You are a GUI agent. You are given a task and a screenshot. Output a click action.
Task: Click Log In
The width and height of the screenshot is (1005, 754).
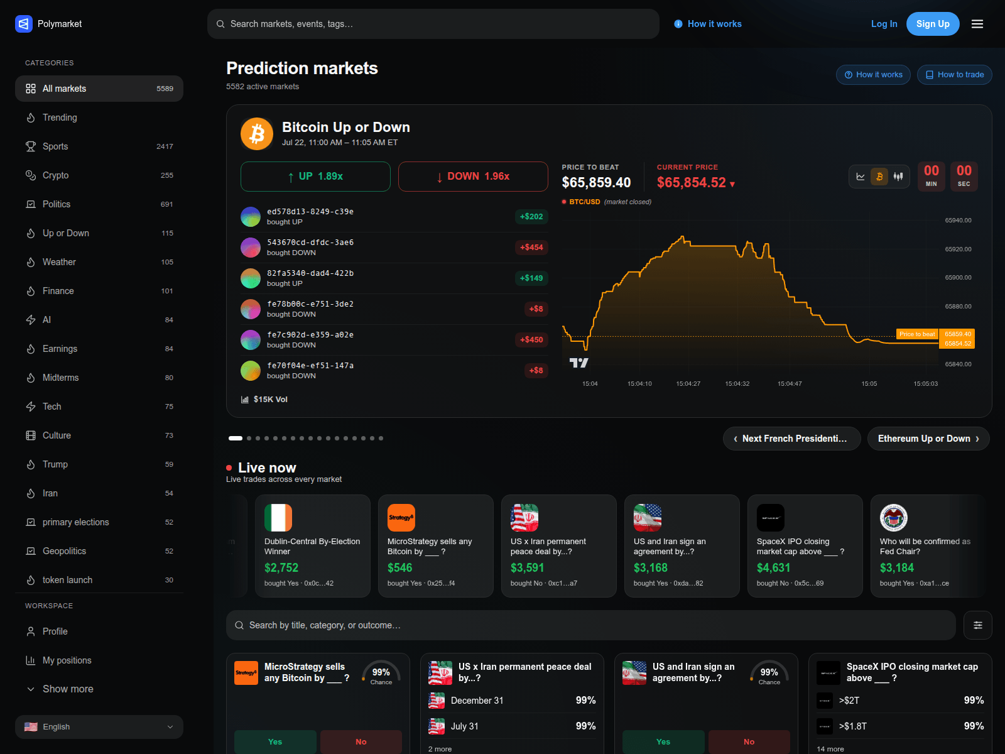(884, 24)
